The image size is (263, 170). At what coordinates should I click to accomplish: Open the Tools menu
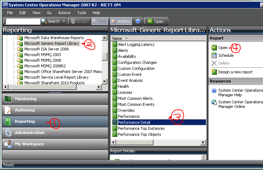click(x=82, y=13)
